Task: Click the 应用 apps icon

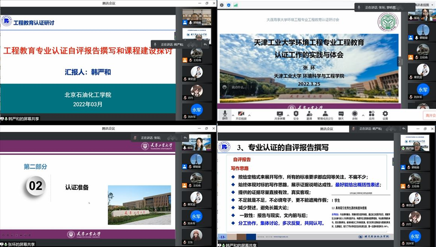Action: [x=371, y=114]
